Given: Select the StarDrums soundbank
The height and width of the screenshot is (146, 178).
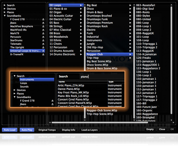Looking at the screenshot, I should click(x=16, y=40).
